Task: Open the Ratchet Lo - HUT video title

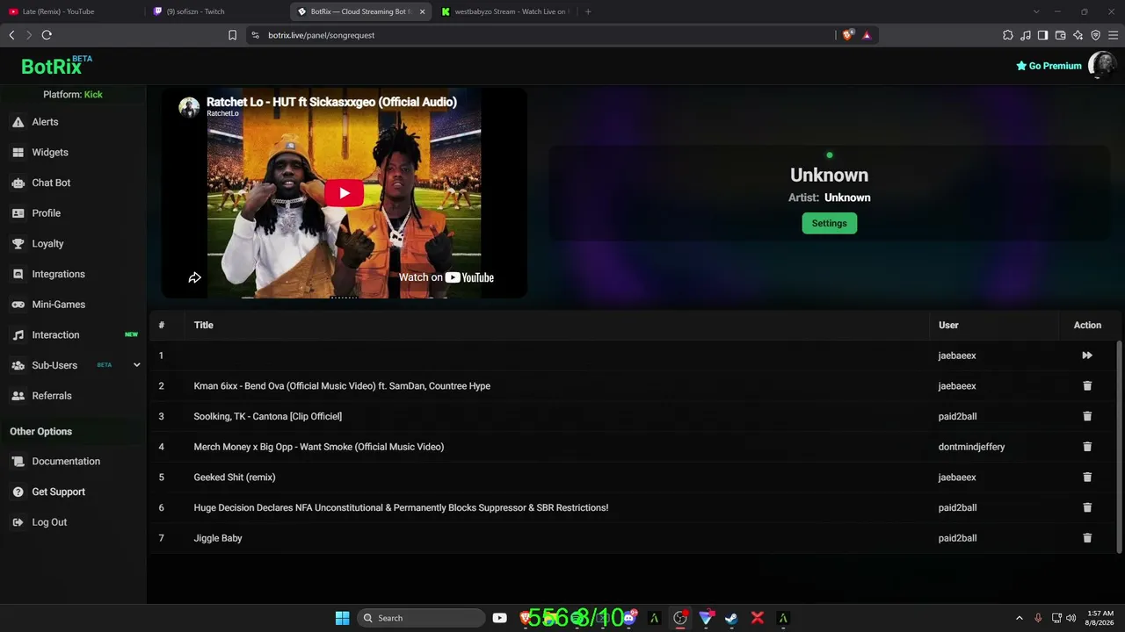Action: point(331,102)
